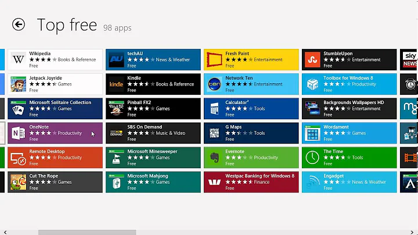Click the Microsoft Mahjong title text
The width and height of the screenshot is (418, 235).
147,176
